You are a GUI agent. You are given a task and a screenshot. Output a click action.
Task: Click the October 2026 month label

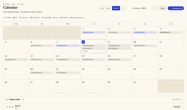point(139,8)
